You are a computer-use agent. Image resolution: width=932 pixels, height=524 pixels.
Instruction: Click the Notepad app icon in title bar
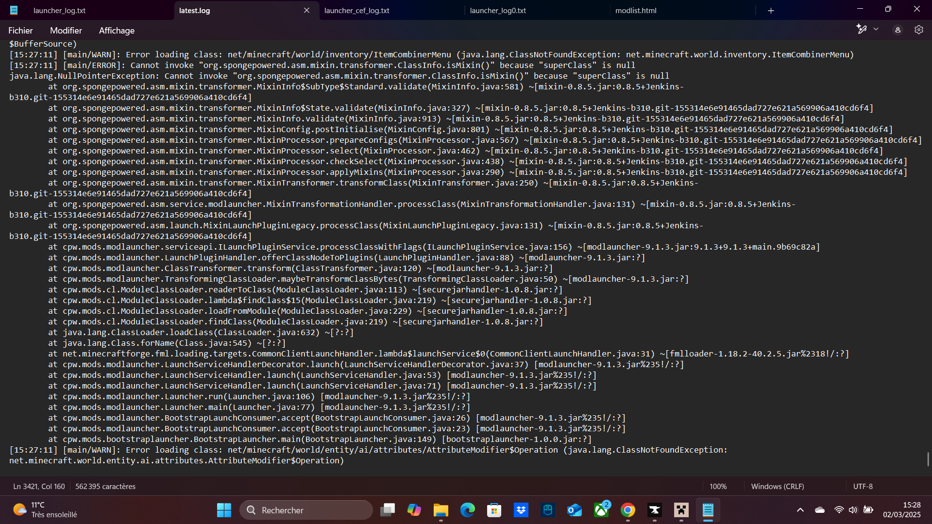click(x=14, y=10)
